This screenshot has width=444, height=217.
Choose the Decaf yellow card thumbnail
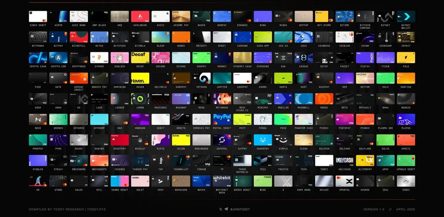[x=140, y=58]
